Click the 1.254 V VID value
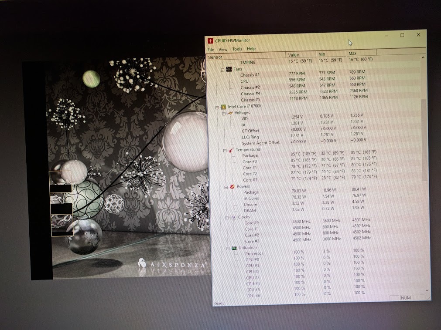The image size is (441, 330). point(297,117)
